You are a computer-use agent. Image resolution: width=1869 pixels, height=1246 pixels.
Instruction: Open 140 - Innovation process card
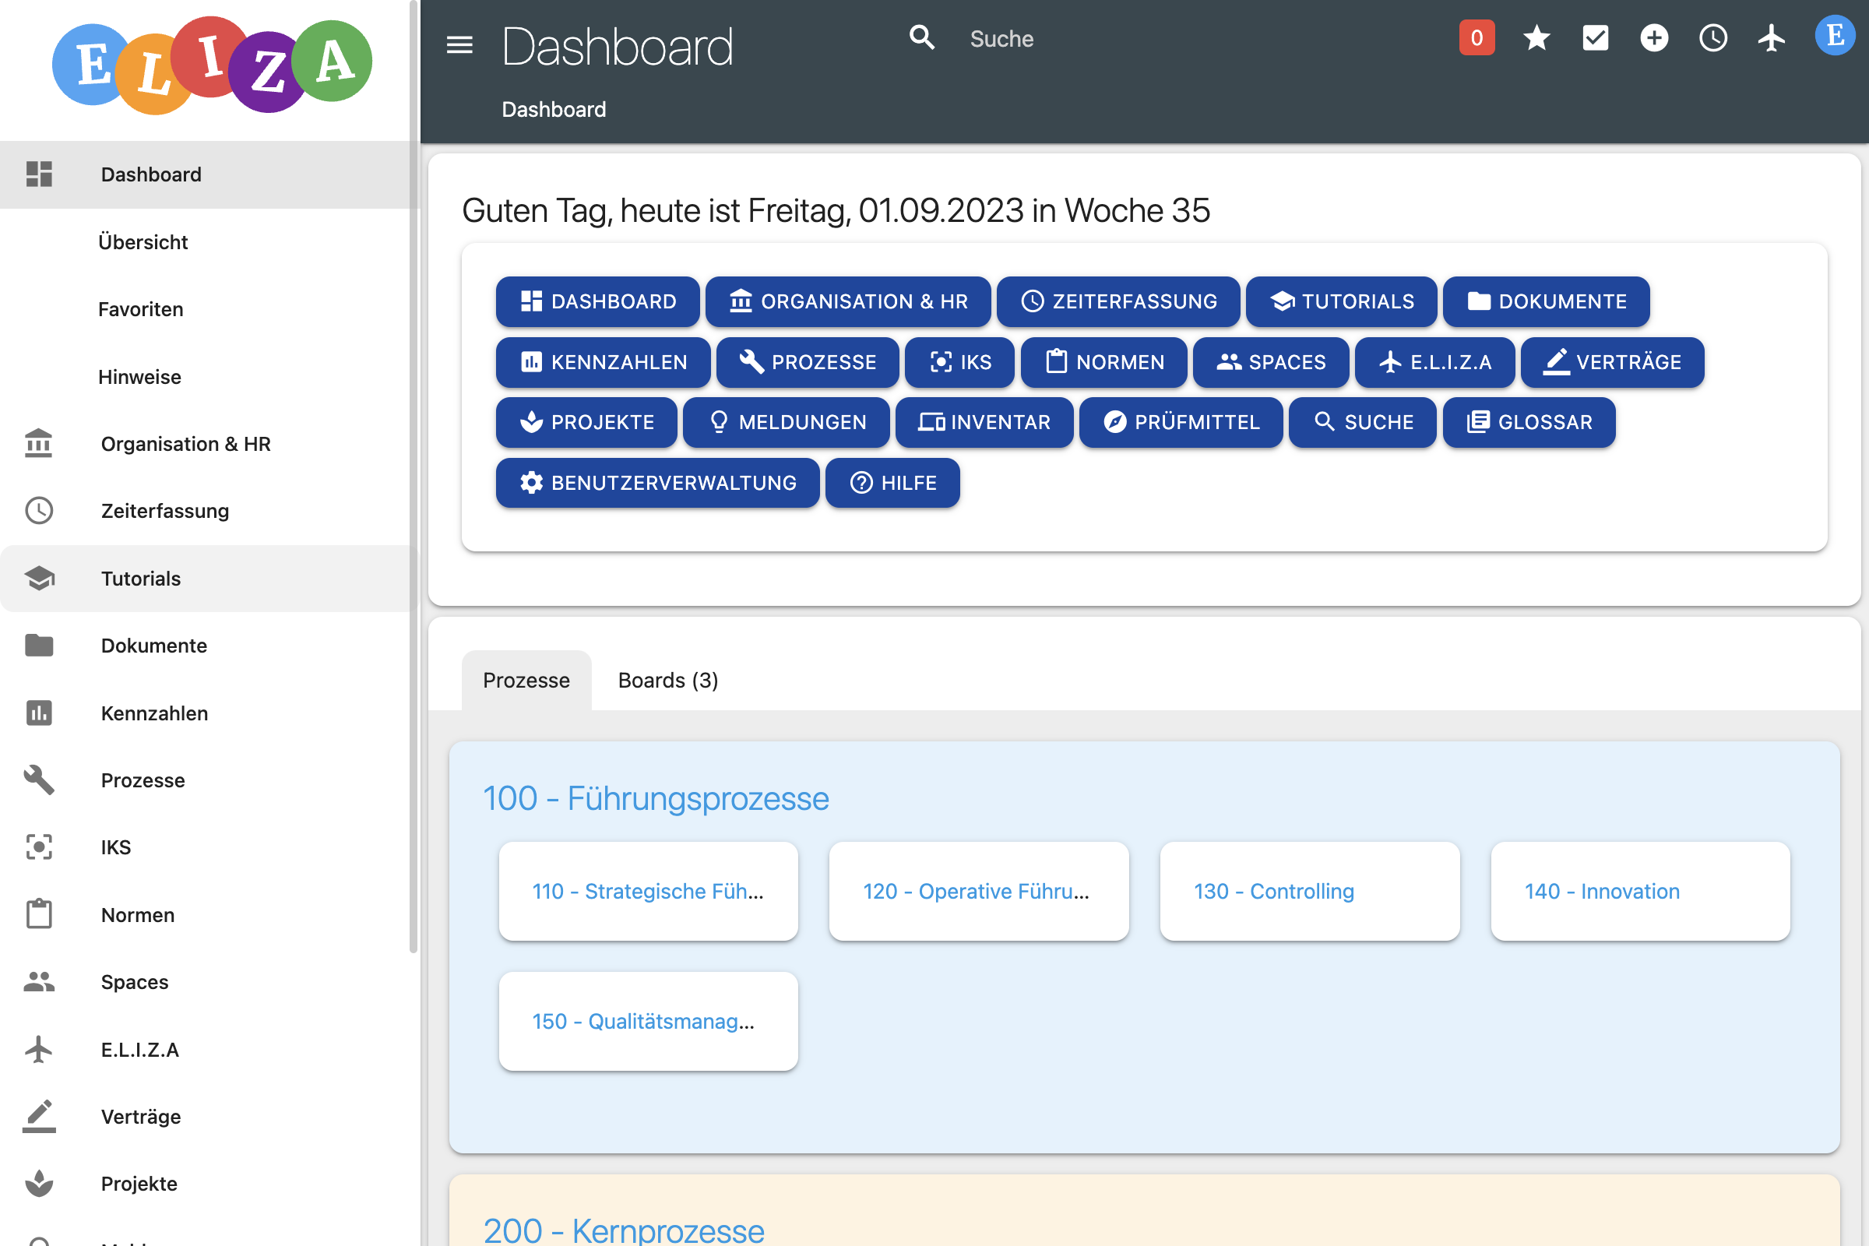click(1640, 892)
